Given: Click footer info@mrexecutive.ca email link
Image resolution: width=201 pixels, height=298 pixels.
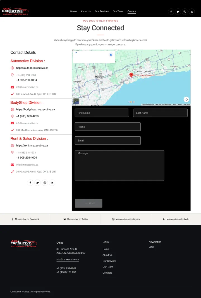Looking at the screenshot, I should pyautogui.click(x=68, y=259).
